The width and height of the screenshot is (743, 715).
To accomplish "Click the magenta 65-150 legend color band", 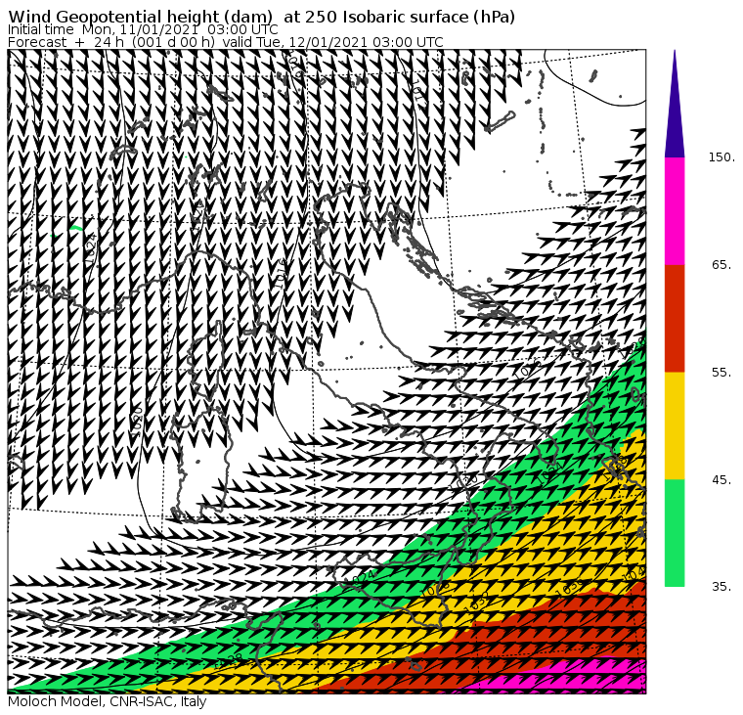I will click(675, 211).
